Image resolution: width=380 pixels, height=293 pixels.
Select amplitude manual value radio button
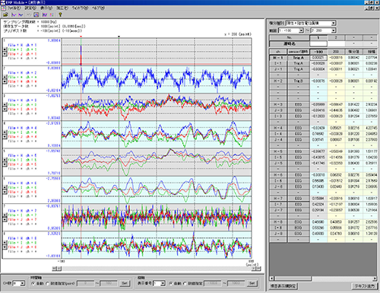(x=185, y=283)
